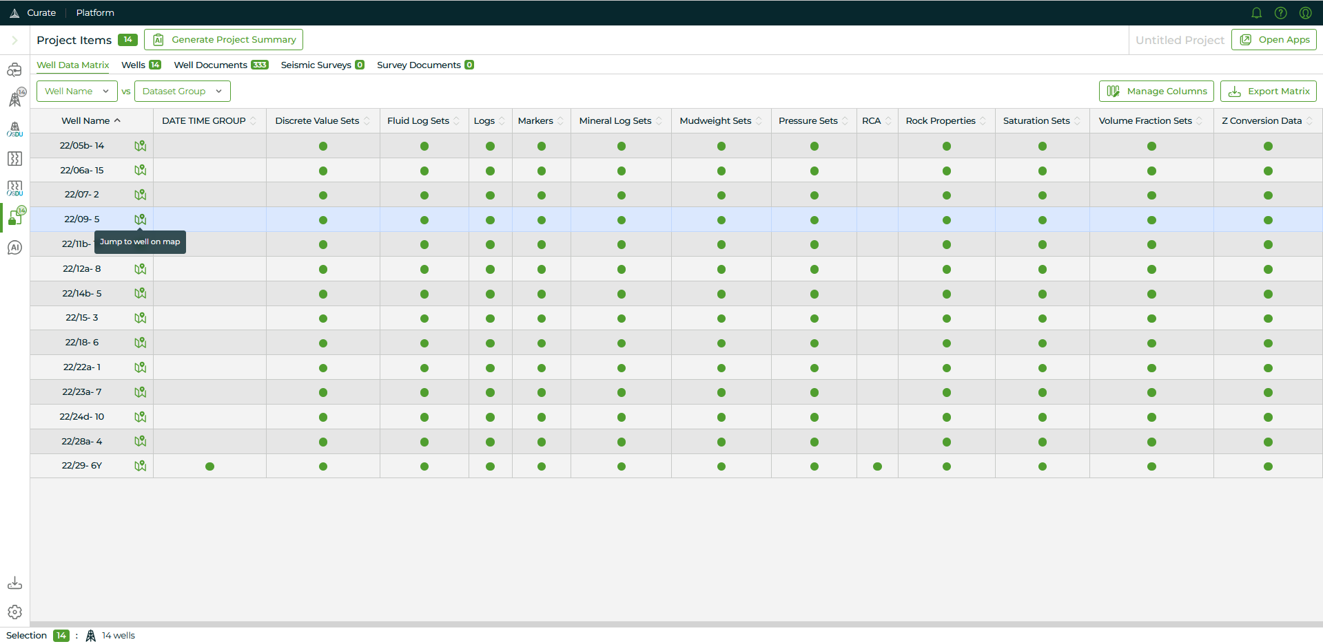
Task: Jump to well 22/07- 2 on map
Action: tap(140, 195)
